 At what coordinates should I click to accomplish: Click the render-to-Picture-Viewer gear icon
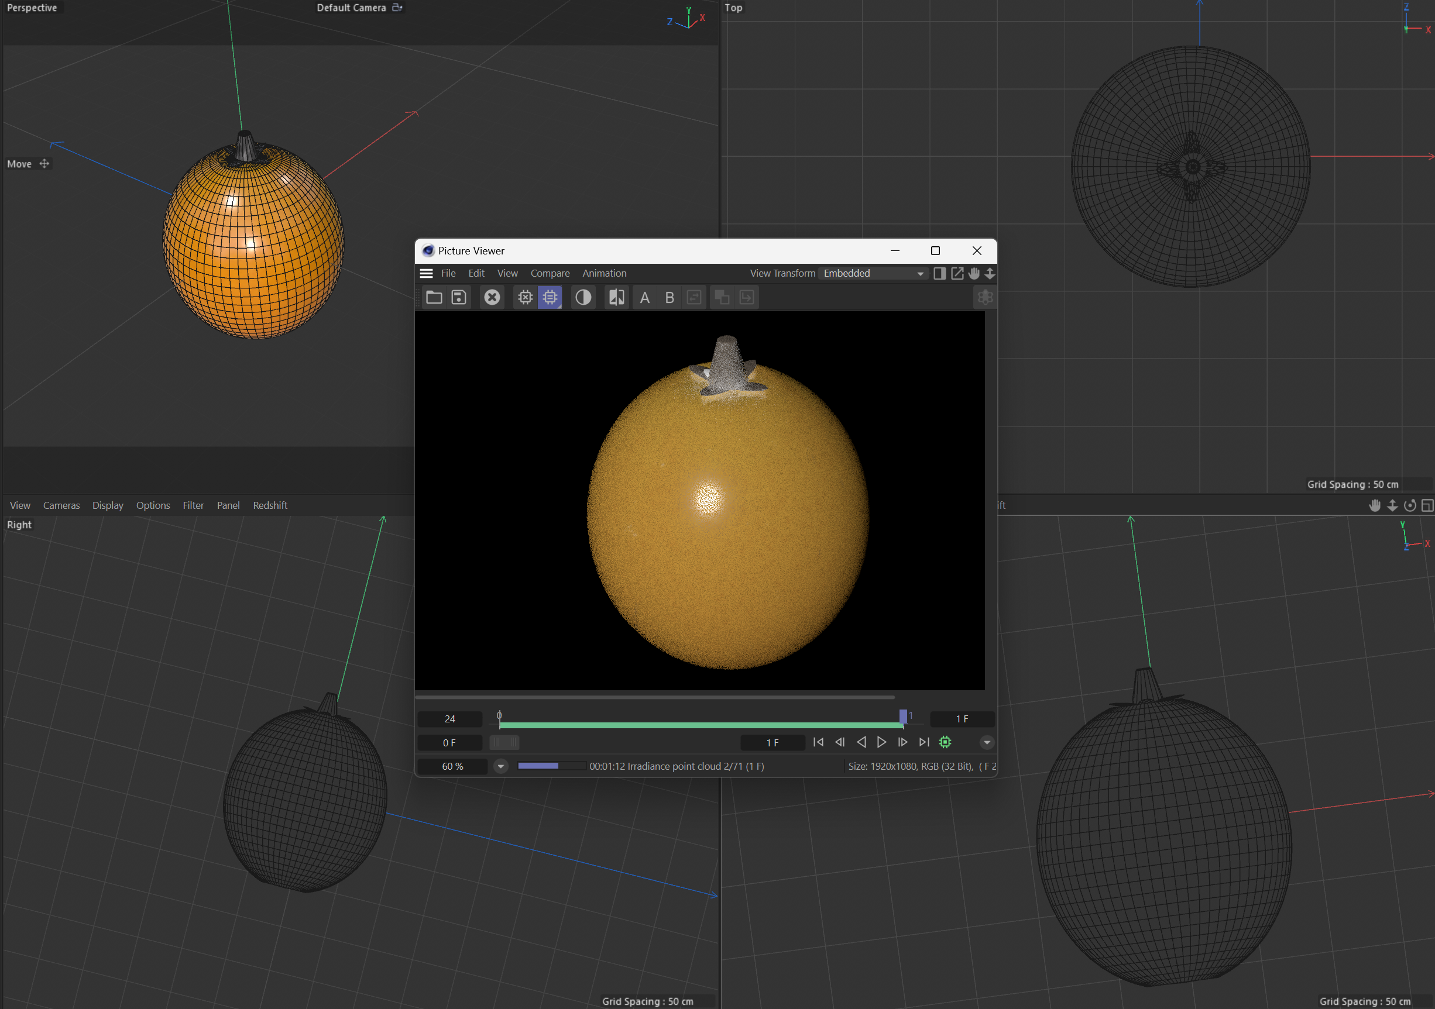550,297
